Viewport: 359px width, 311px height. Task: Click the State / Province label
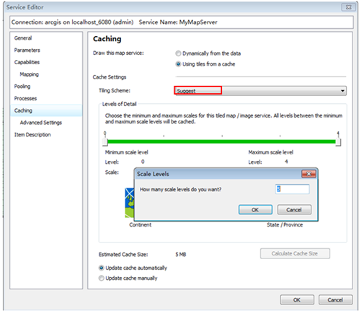(x=285, y=225)
